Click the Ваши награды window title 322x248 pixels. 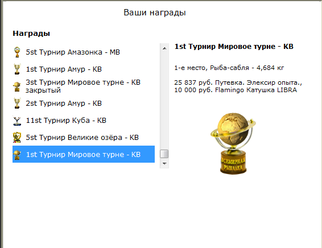155,13
